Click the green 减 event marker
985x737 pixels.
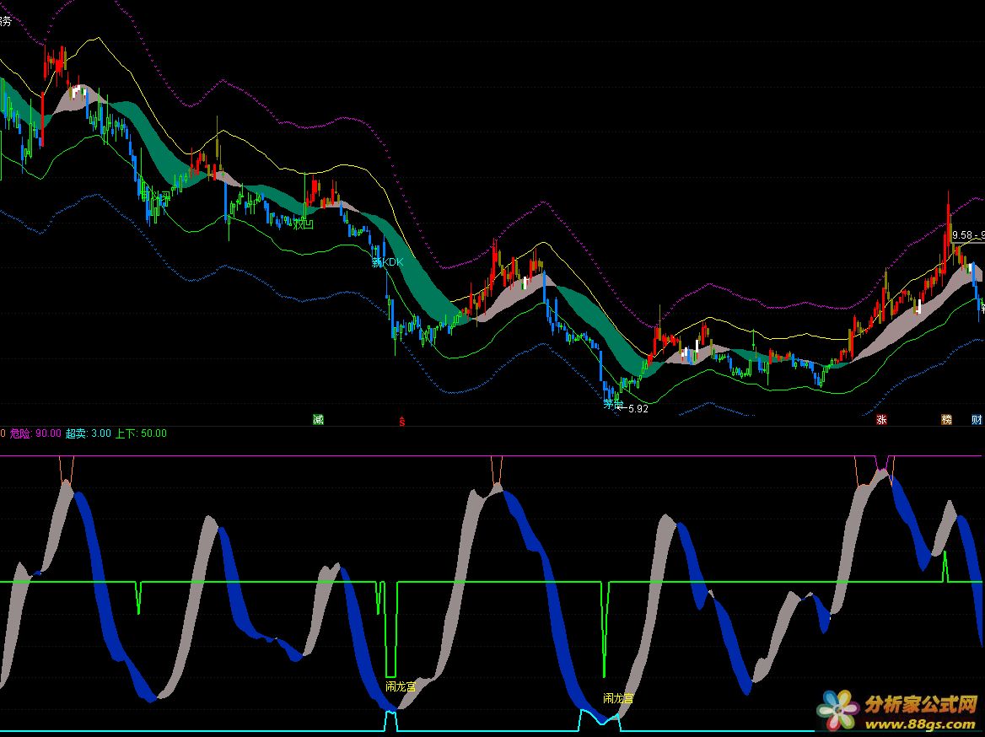[319, 420]
